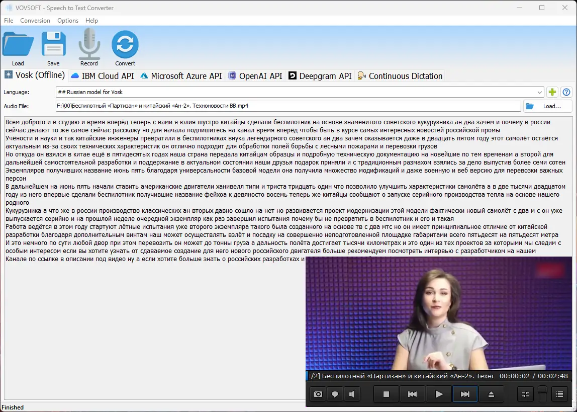
Task: Click the speaker audio icon in player
Action: click(352, 394)
